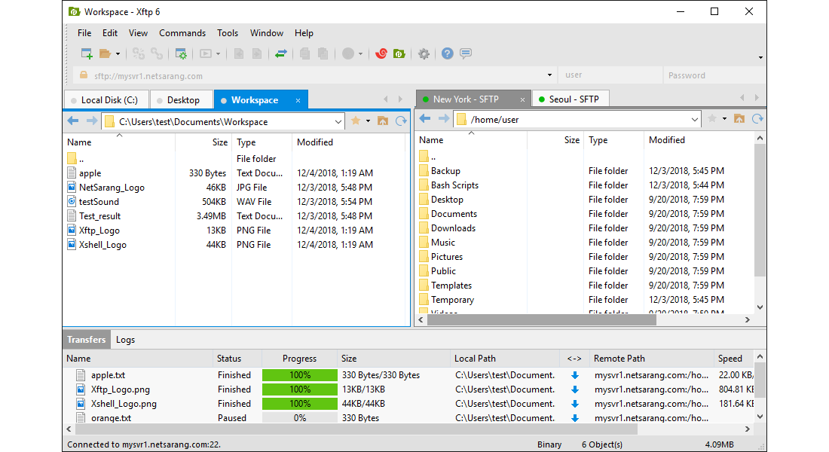
Task: Click the Password input field
Action: click(x=714, y=75)
